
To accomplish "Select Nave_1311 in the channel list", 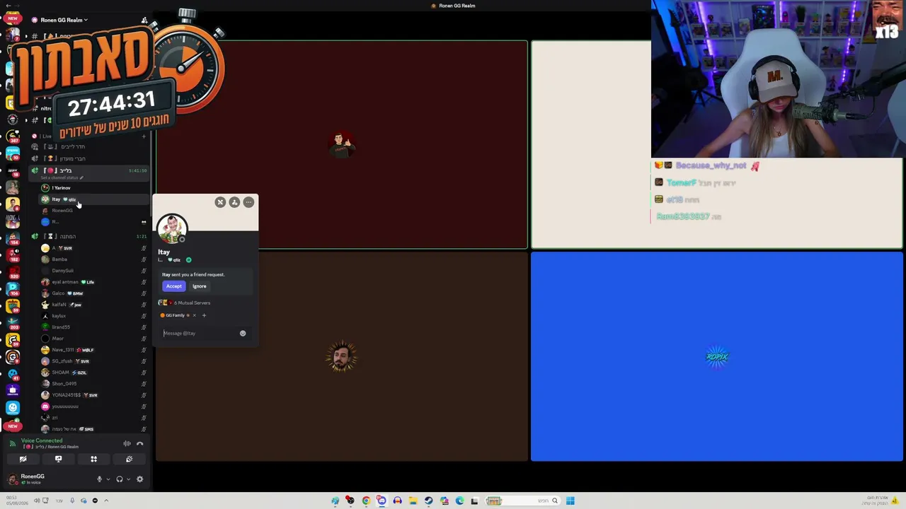I will 92,350.
